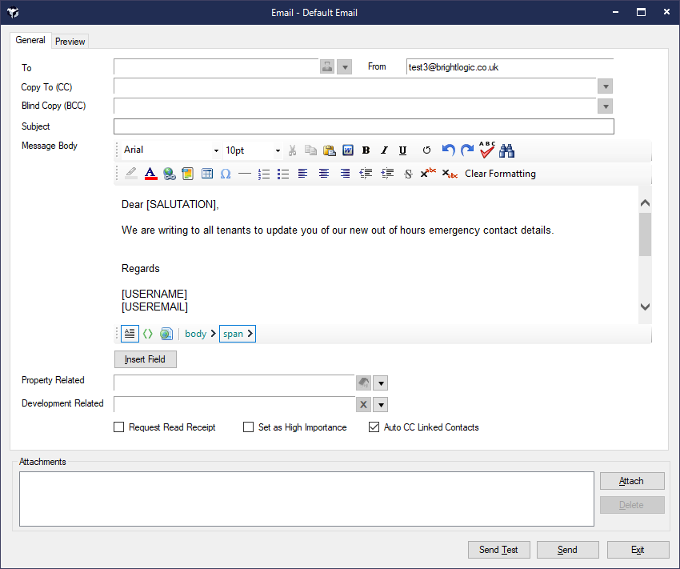This screenshot has width=680, height=569.
Task: Click the Exit button
Action: tap(638, 550)
